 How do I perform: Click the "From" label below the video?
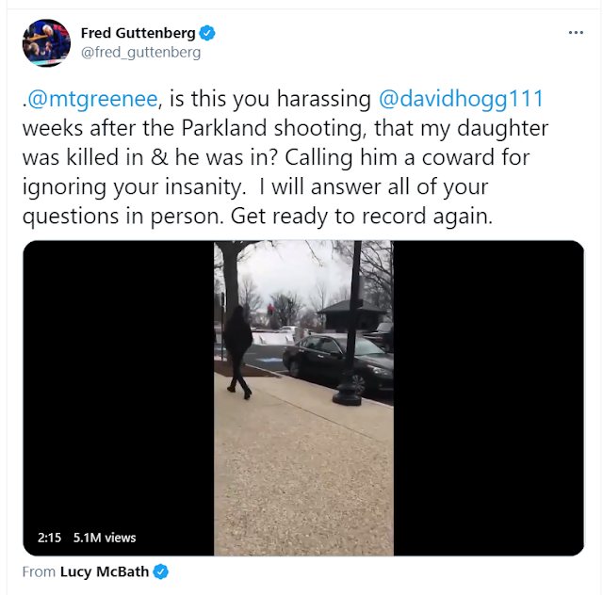point(39,571)
